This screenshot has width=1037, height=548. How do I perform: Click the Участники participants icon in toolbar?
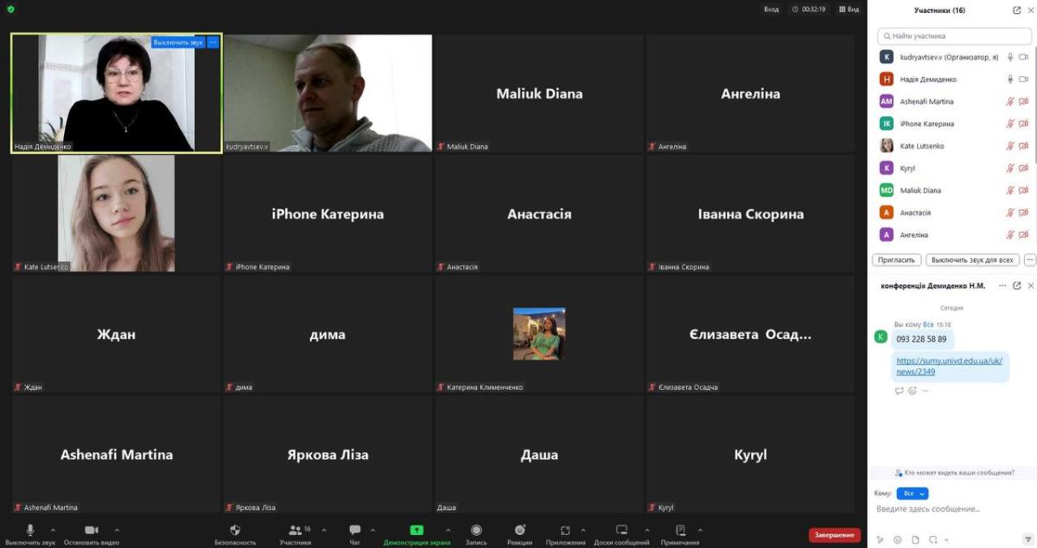tap(296, 531)
